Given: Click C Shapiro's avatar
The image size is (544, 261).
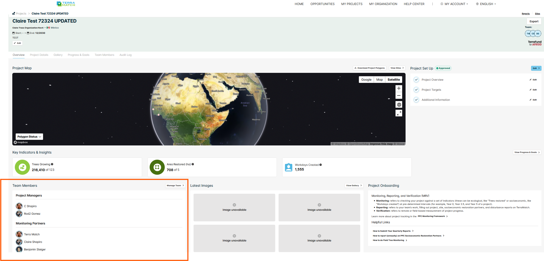Looking at the screenshot, I should tap(19, 206).
